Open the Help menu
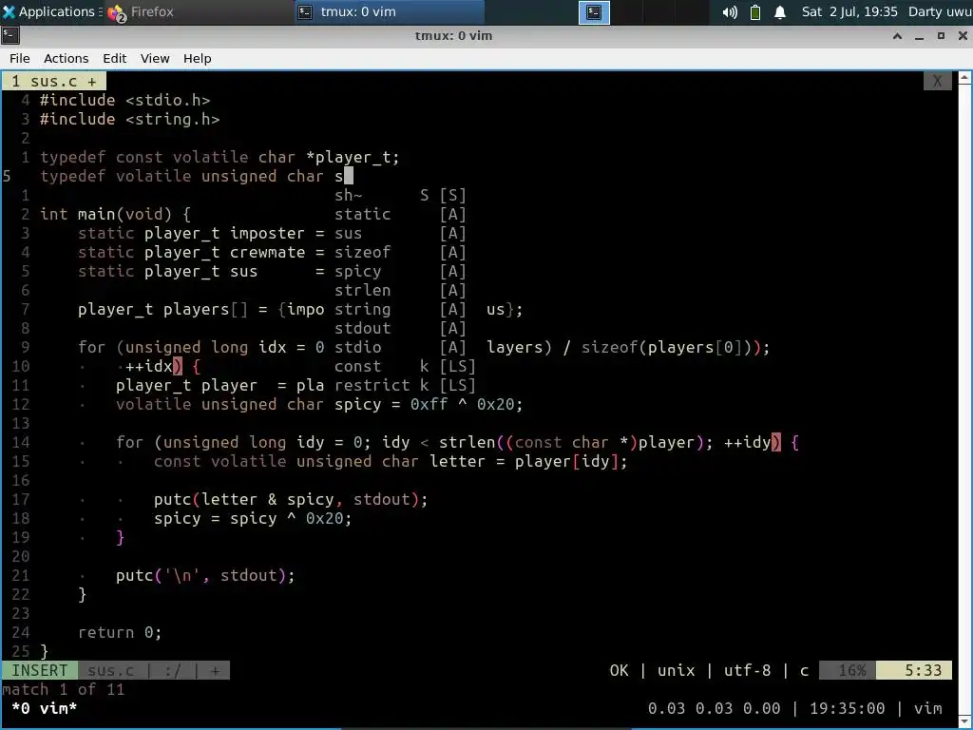 click(x=198, y=58)
